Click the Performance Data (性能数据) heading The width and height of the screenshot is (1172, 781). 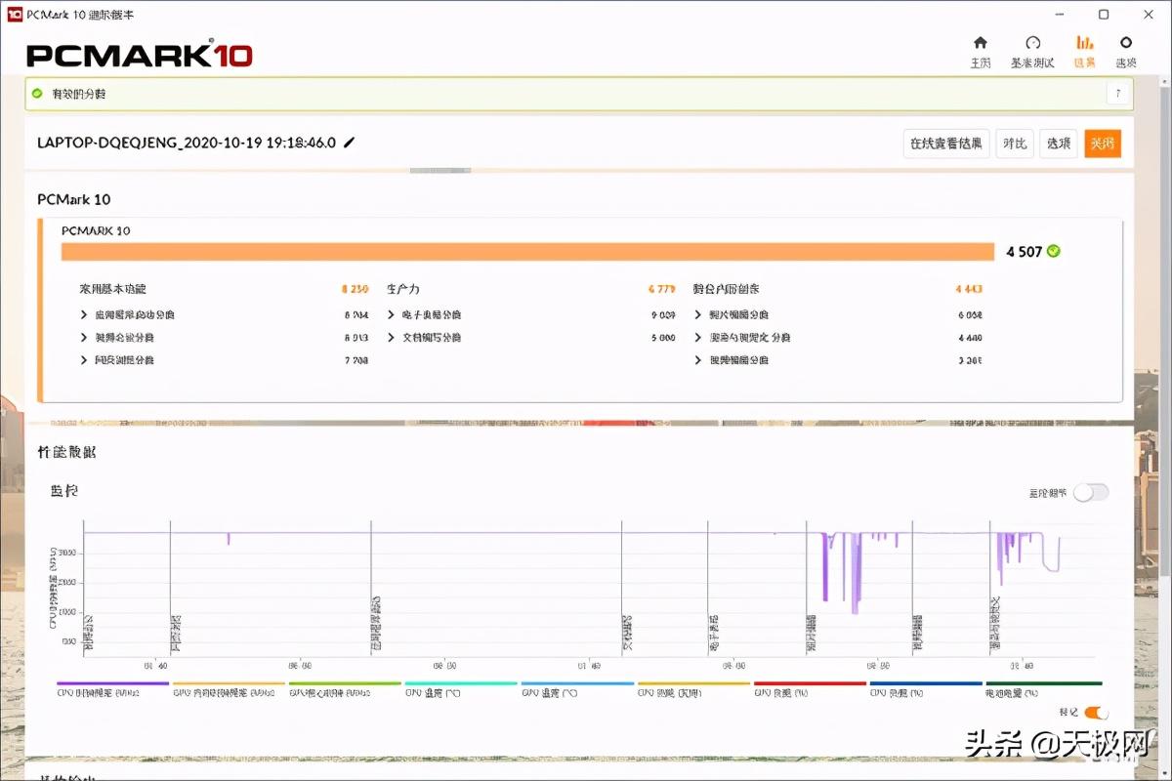66,452
